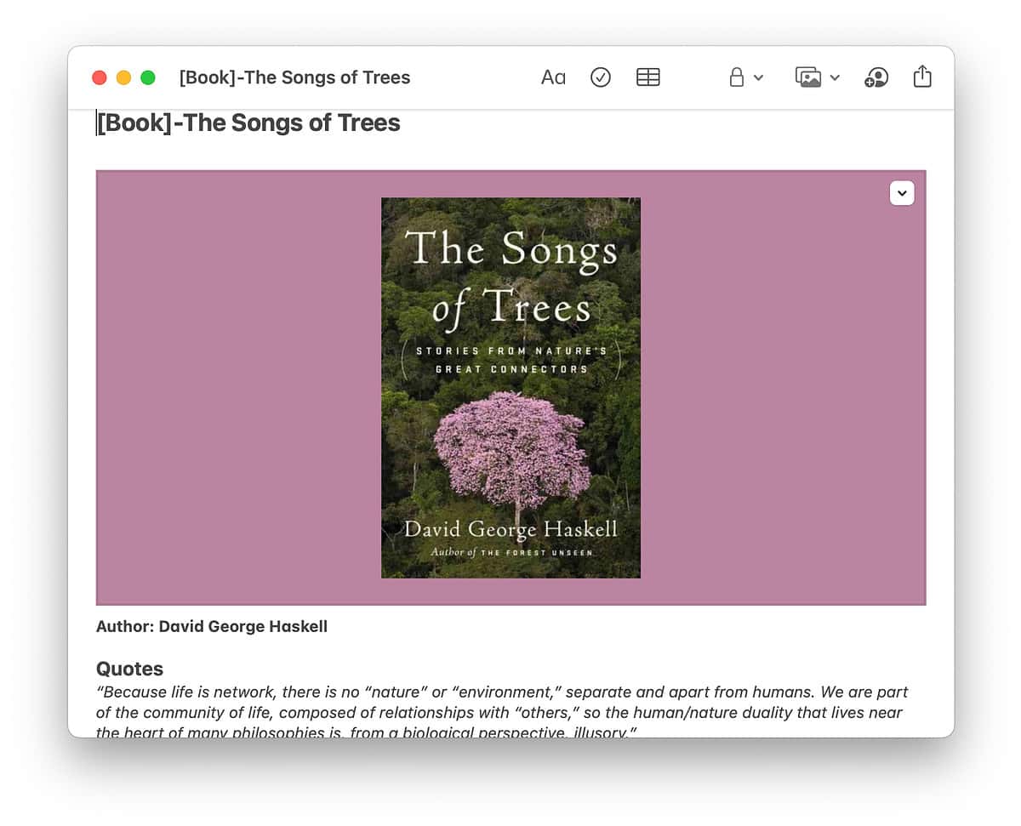This screenshot has height=826, width=1021.
Task: Minimize the window with the yellow button
Action: (123, 77)
